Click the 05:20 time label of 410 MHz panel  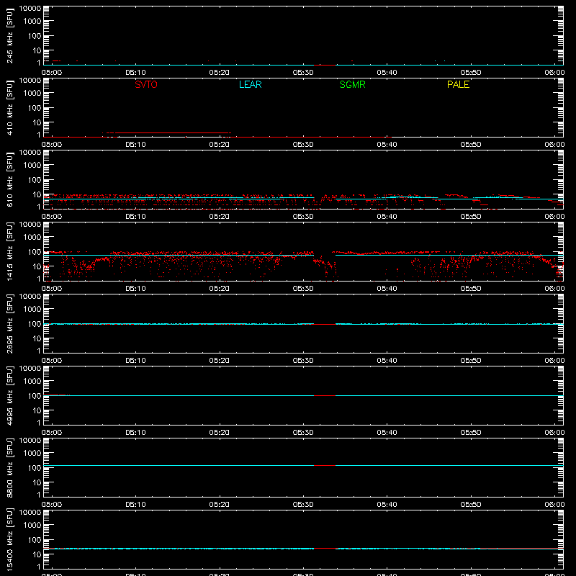point(220,145)
